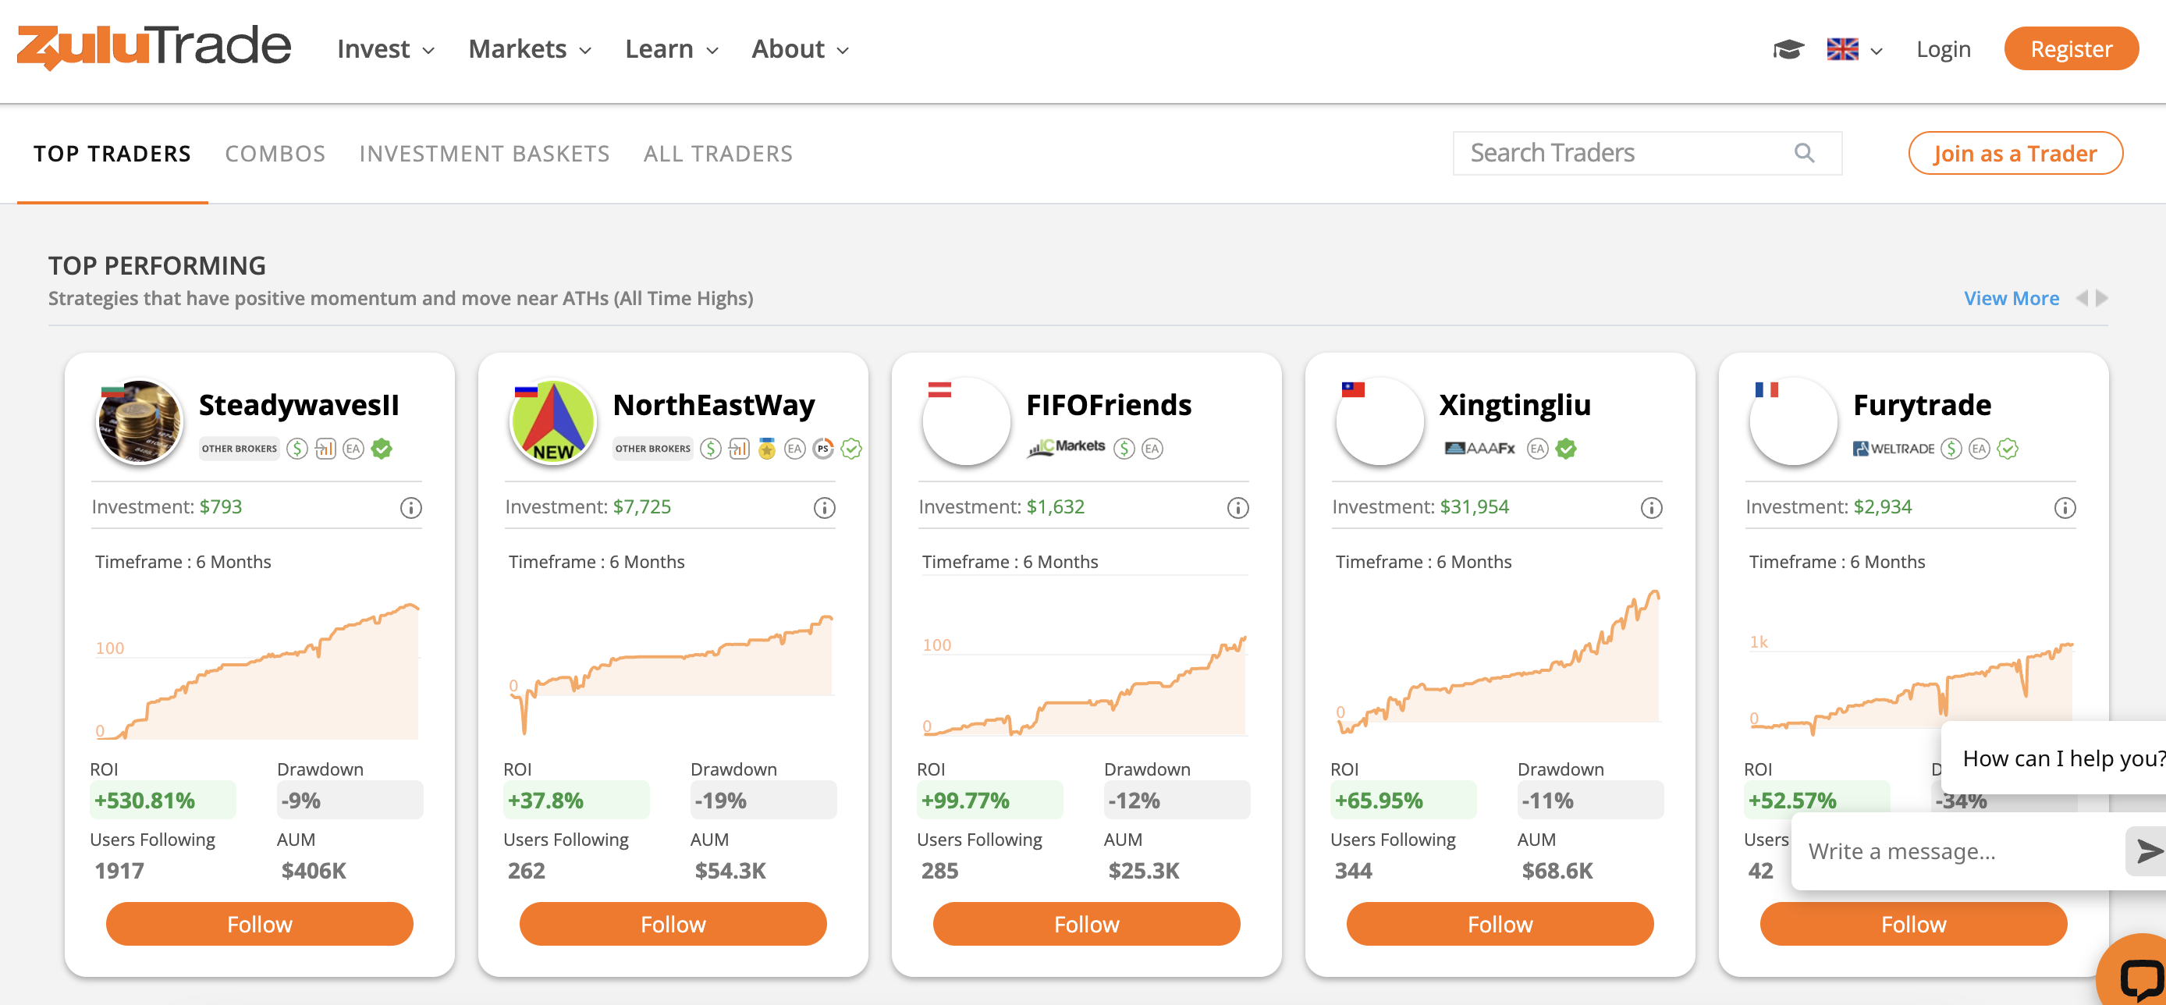Screen dimensions: 2166x1005
Task: Open info icon beside $31,954 investment
Action: (1651, 507)
